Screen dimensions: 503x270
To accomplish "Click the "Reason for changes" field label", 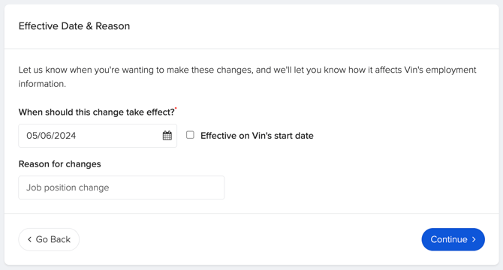I will 59,164.
